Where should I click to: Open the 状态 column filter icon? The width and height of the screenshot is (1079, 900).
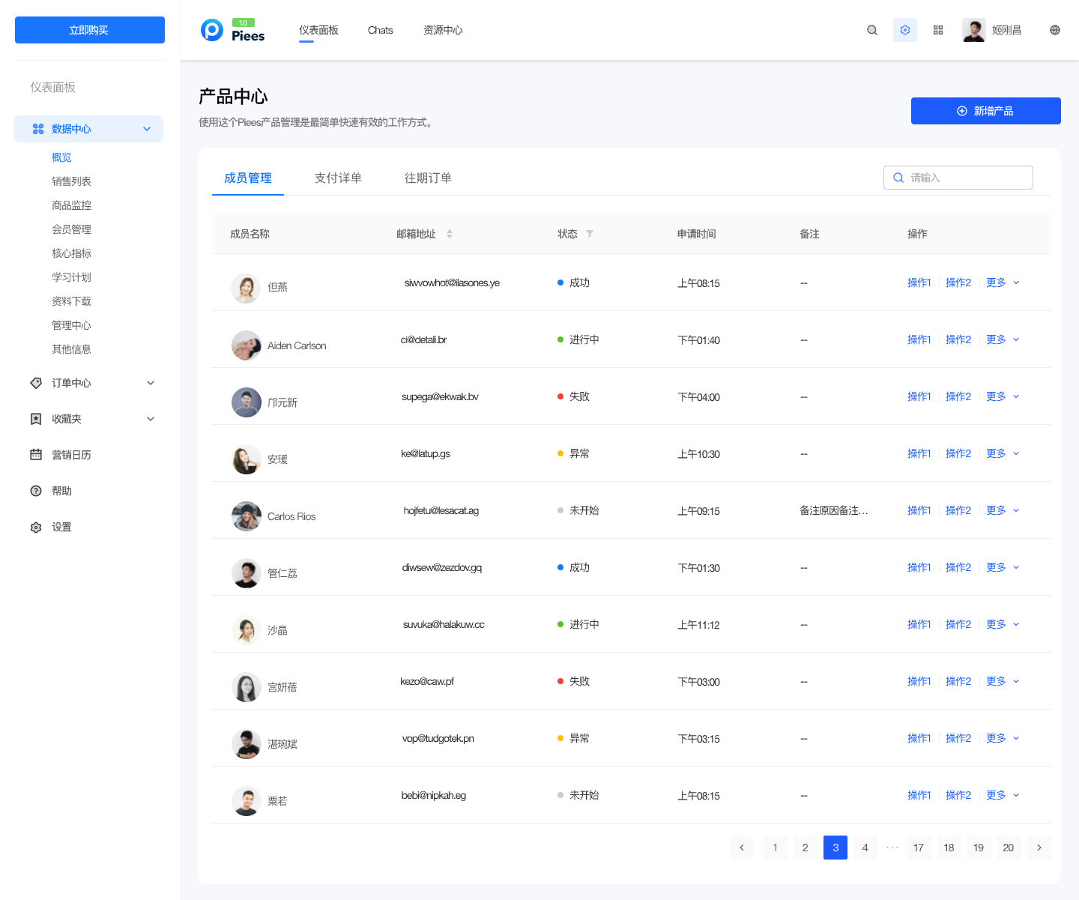point(590,234)
